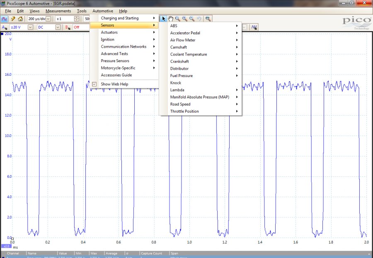Expand Communication Networks submenu
The height and width of the screenshot is (258, 373).
pos(124,47)
